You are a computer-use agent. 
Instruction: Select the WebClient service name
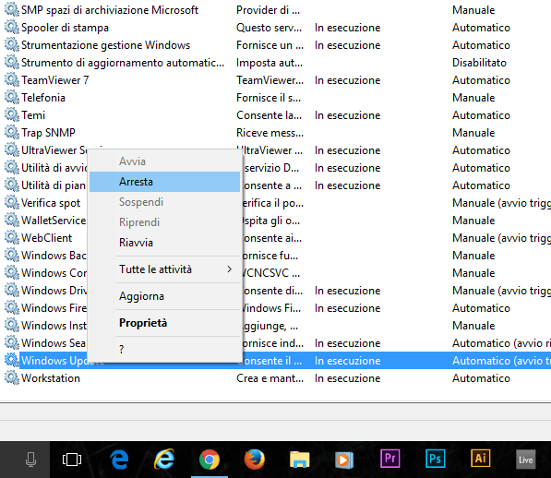46,238
